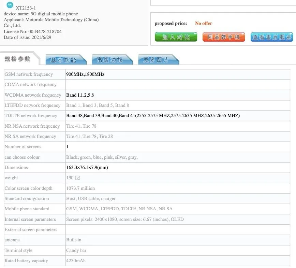Select the weight 190 (g) value
This screenshot has width=296, height=268.
click(73, 178)
